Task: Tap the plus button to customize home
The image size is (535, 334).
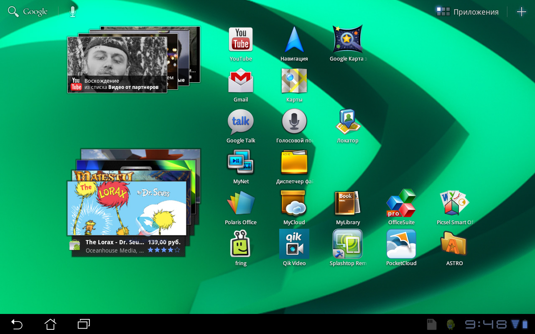Action: [521, 12]
